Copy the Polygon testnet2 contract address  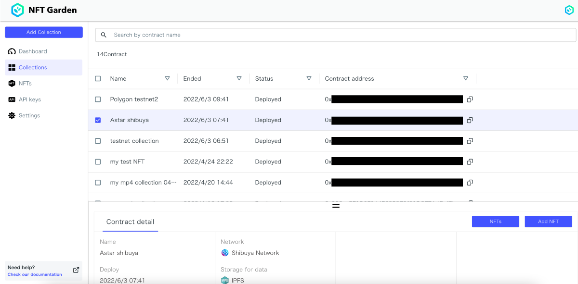470,99
